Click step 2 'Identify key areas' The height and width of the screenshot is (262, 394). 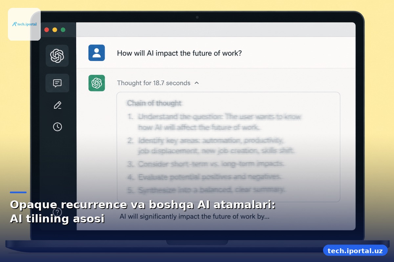pyautogui.click(x=211, y=146)
